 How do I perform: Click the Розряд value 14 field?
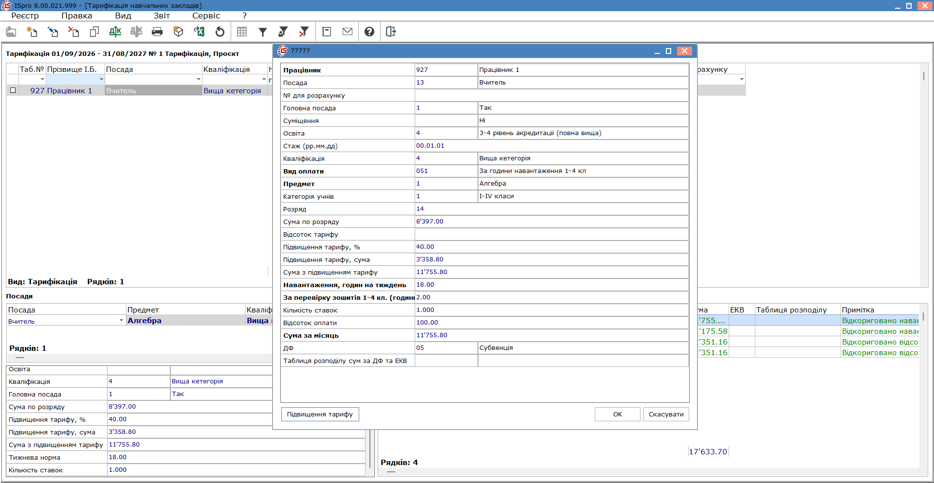coord(551,209)
